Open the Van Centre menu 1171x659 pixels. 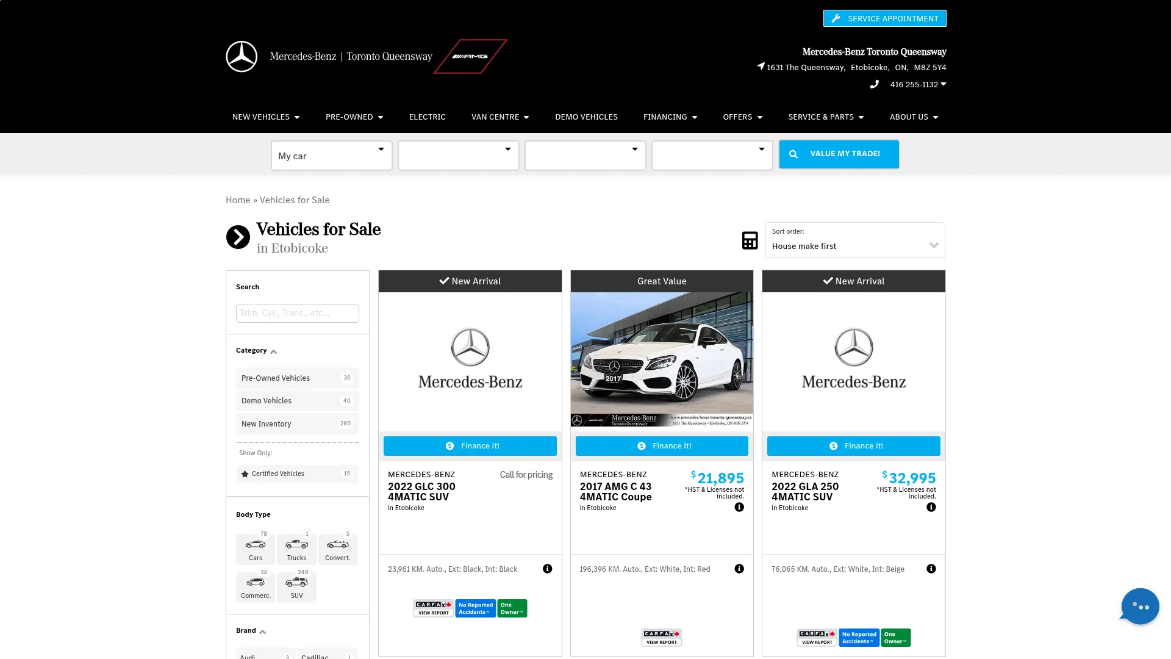click(500, 117)
